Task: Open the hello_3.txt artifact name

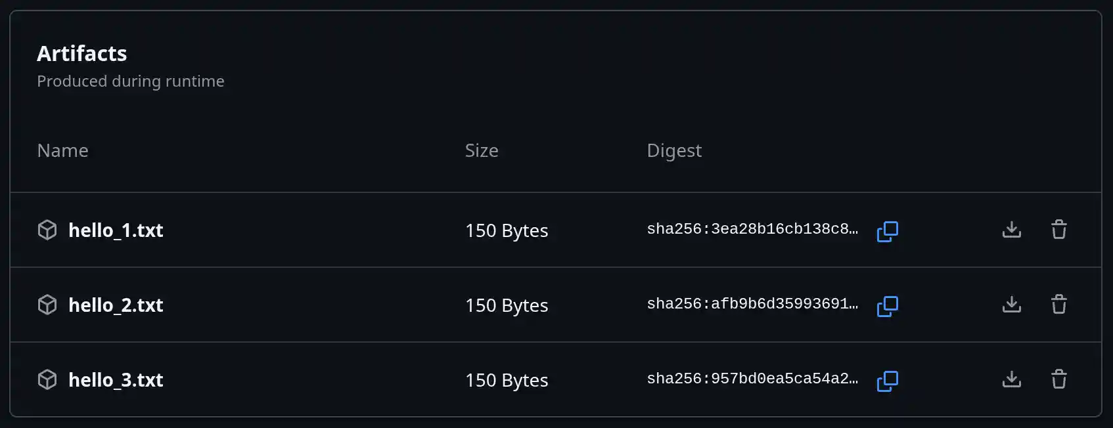Action: click(x=116, y=380)
